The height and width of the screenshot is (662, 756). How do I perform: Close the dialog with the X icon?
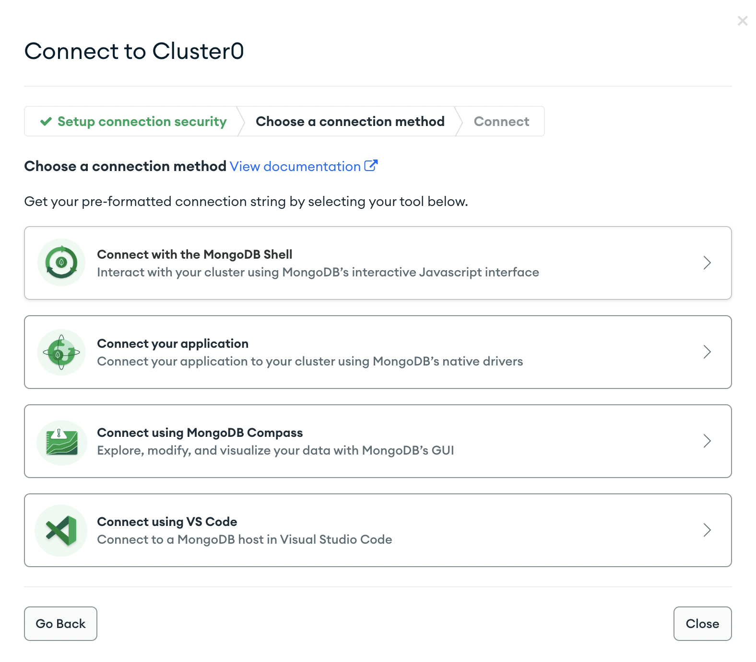point(743,21)
